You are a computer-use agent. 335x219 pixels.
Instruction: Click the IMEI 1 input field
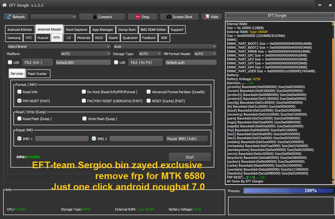pyautogui.click(x=62, y=139)
